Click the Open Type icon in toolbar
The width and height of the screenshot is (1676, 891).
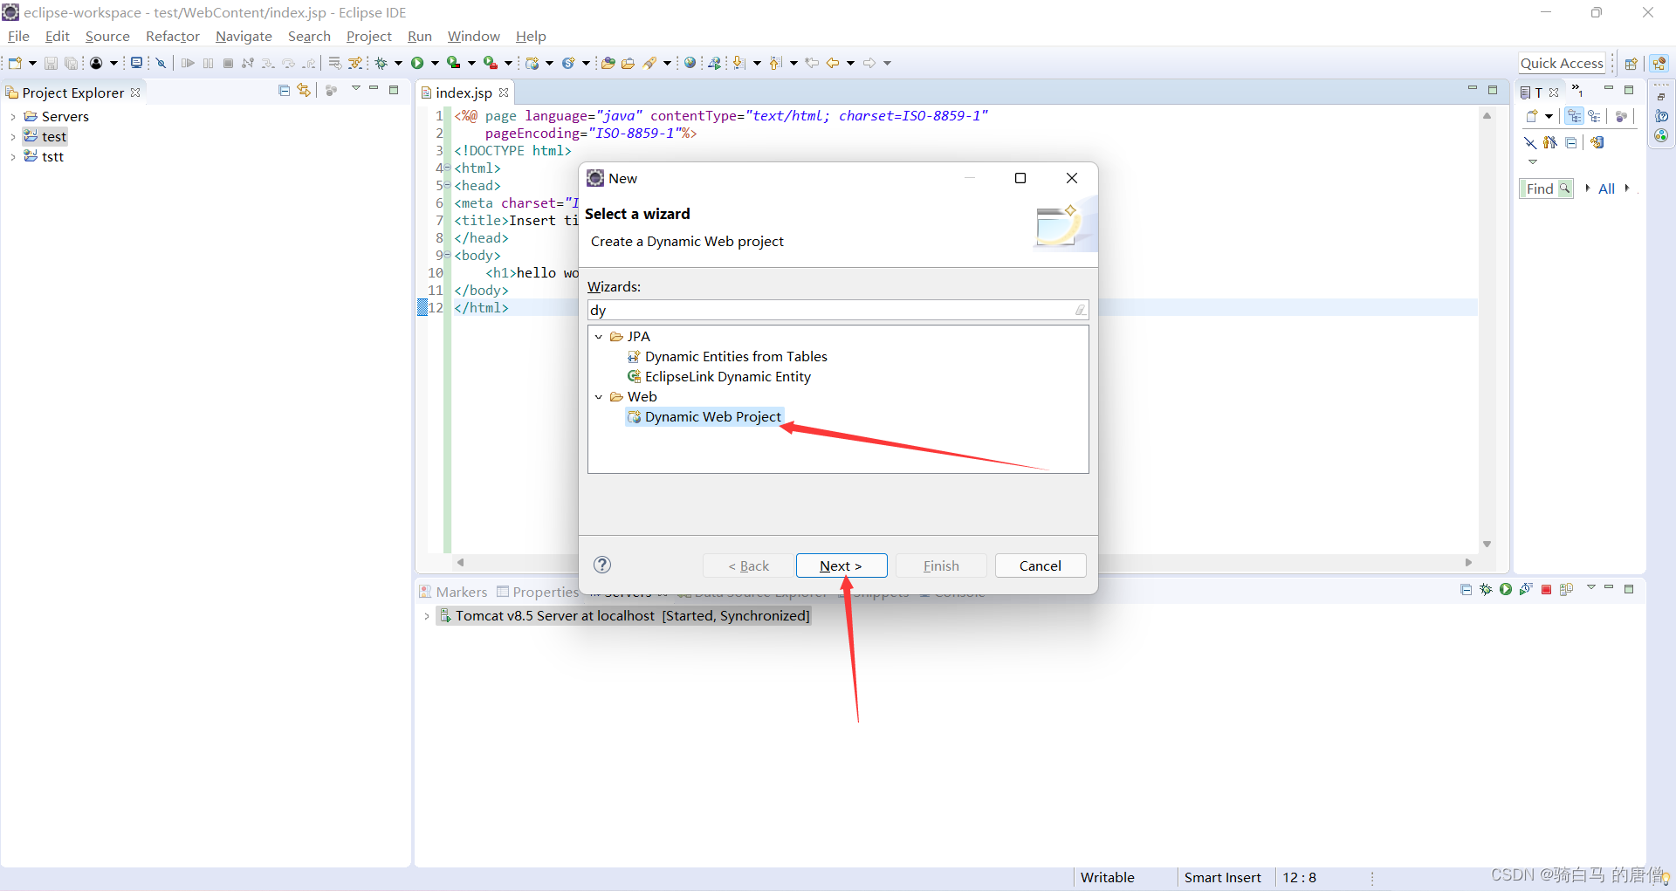click(x=608, y=63)
